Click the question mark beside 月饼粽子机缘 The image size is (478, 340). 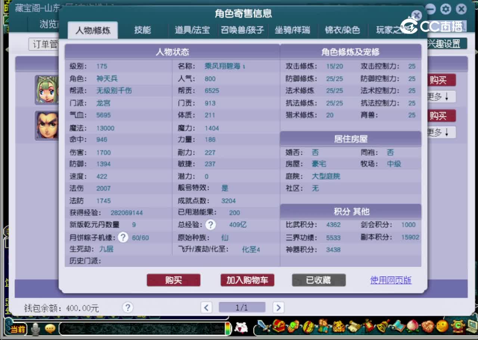pyautogui.click(x=123, y=237)
